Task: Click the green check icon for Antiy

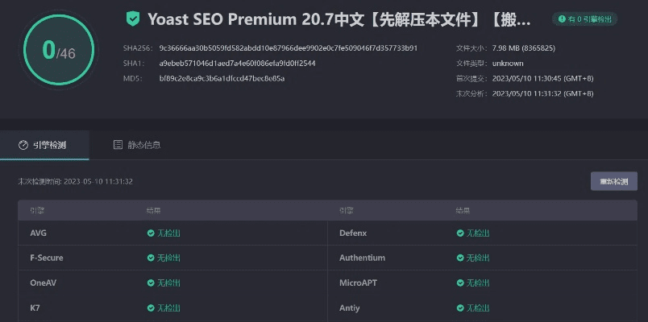Action: pos(460,308)
